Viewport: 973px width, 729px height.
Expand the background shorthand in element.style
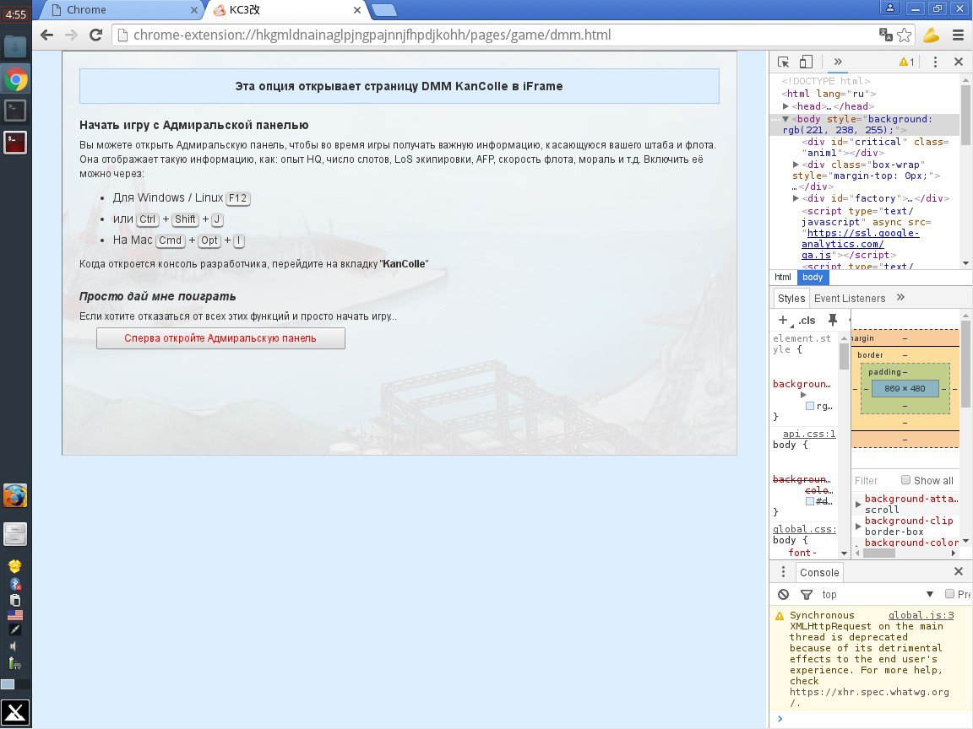[803, 394]
